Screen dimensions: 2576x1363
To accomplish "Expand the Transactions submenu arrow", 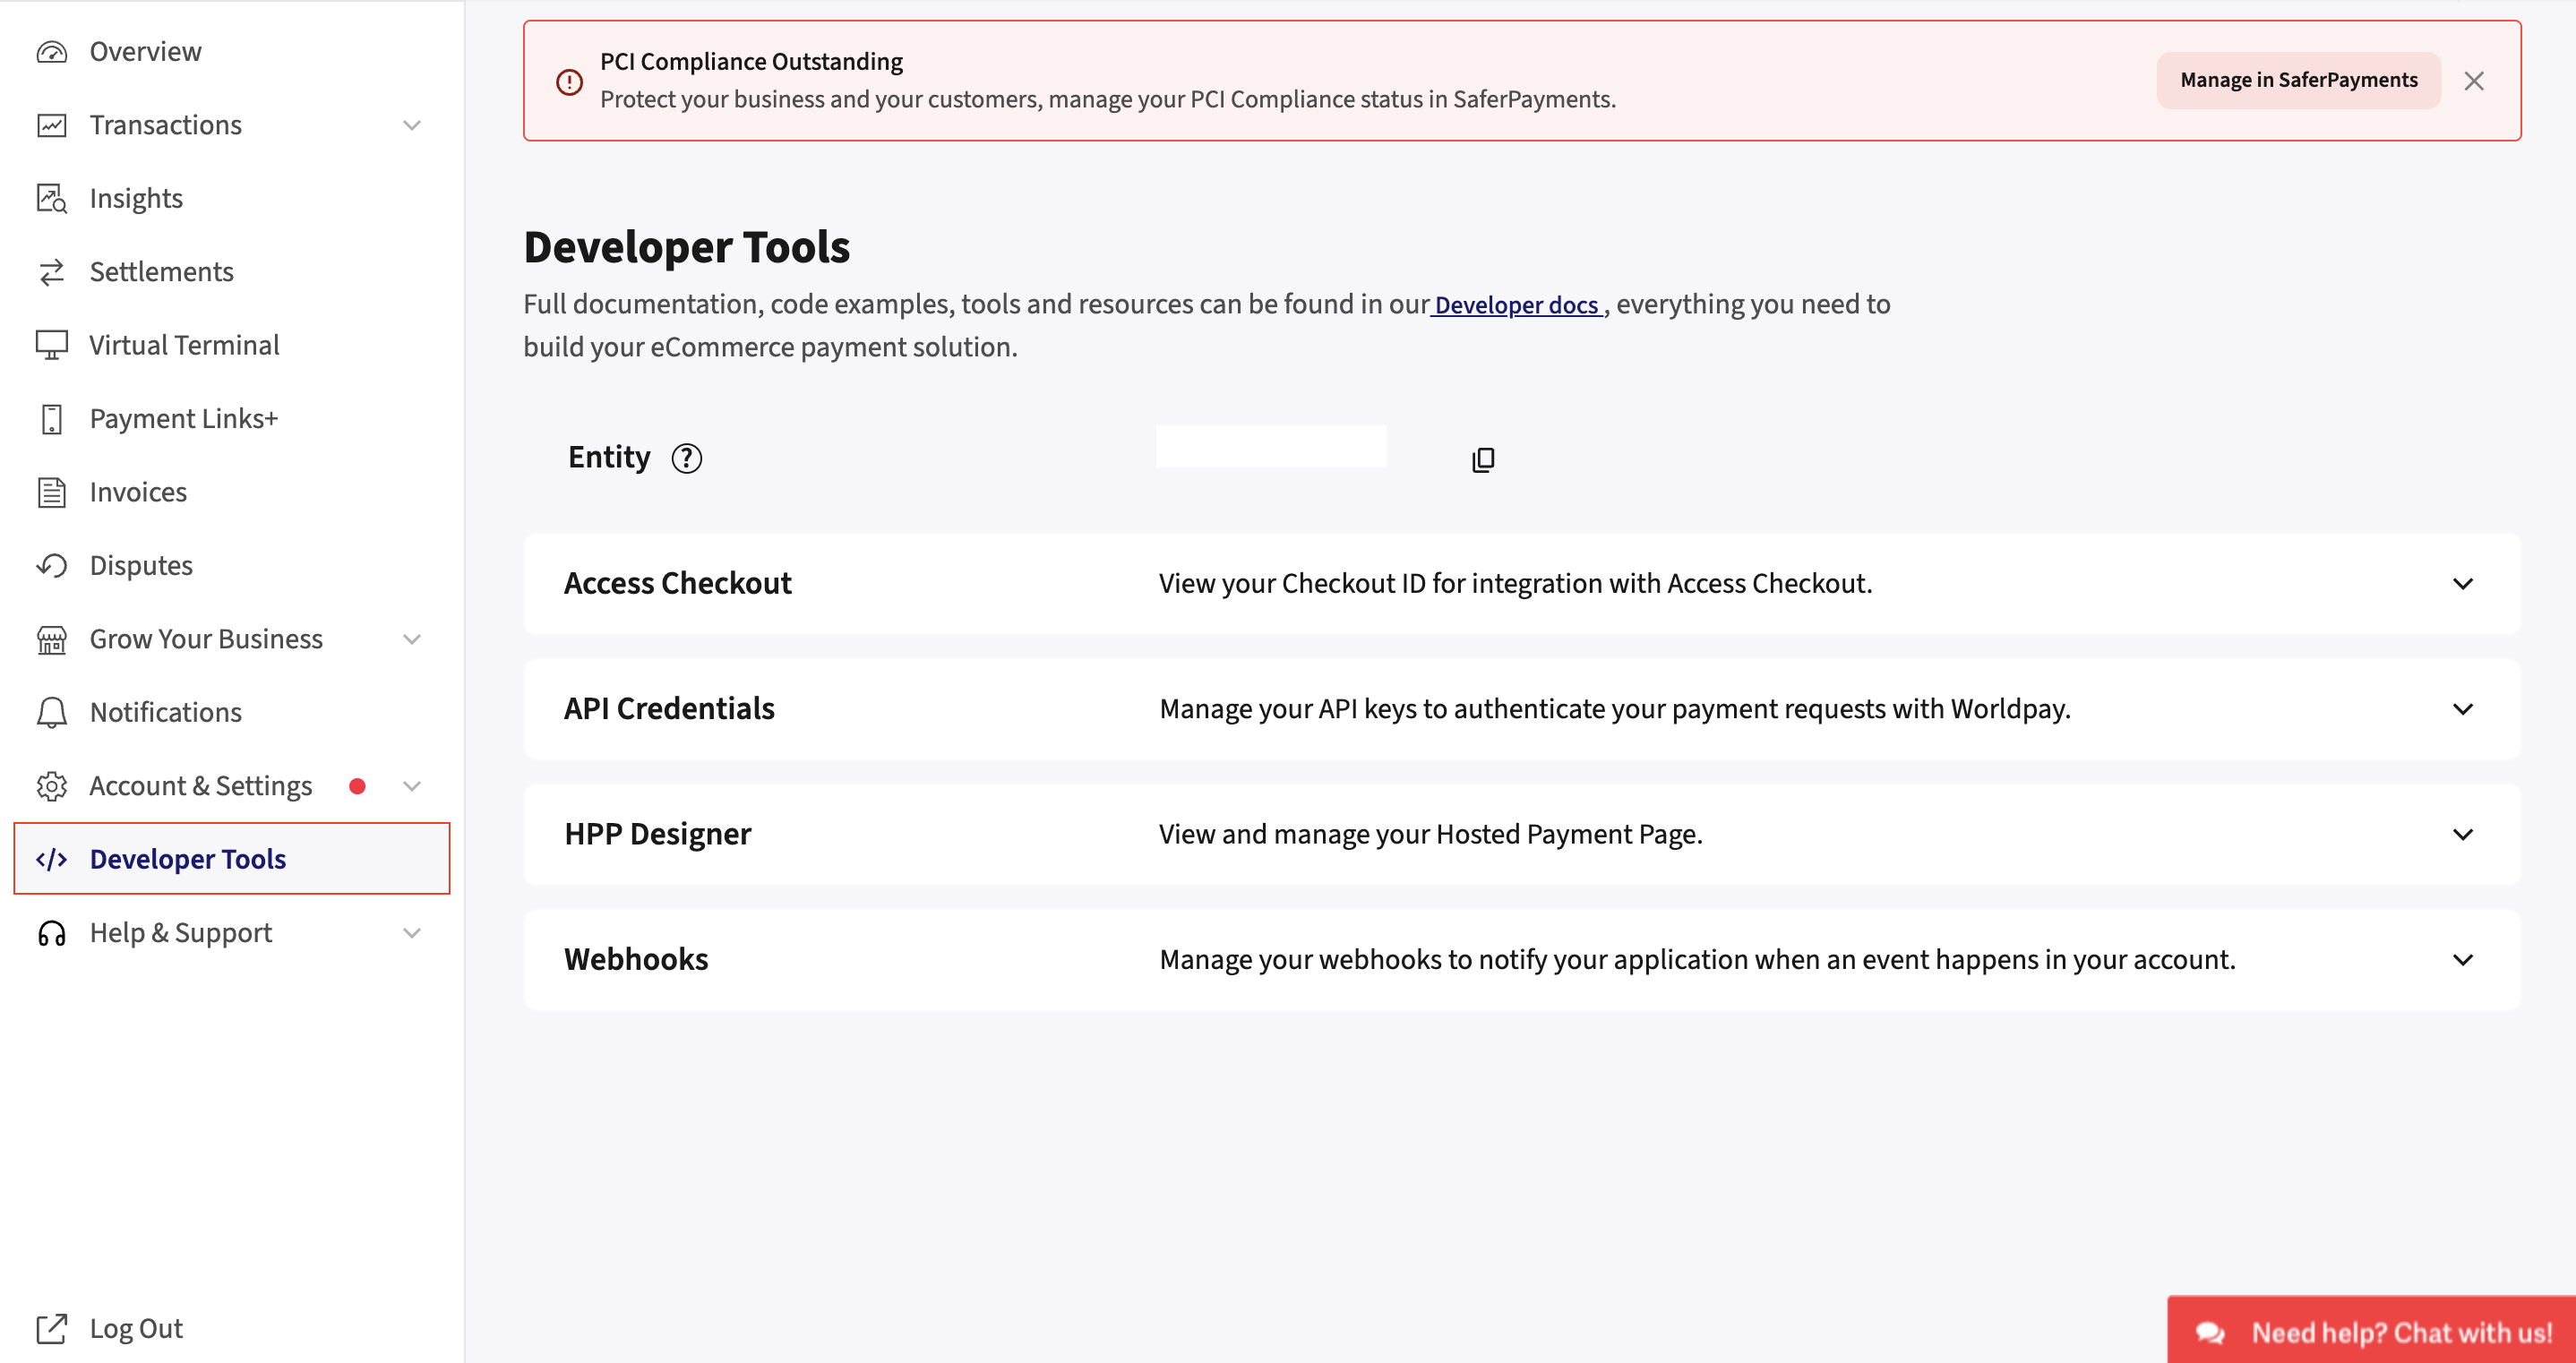I will [412, 125].
